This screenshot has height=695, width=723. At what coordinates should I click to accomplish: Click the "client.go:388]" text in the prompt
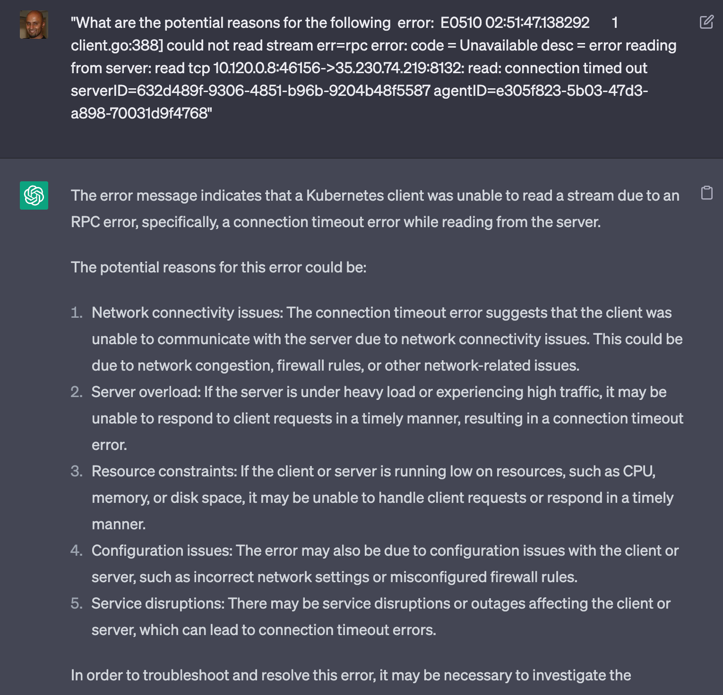pos(117,45)
